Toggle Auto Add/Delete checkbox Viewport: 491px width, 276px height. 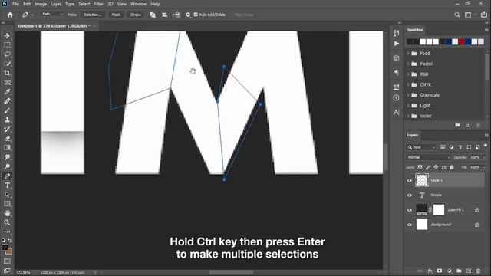coord(196,15)
